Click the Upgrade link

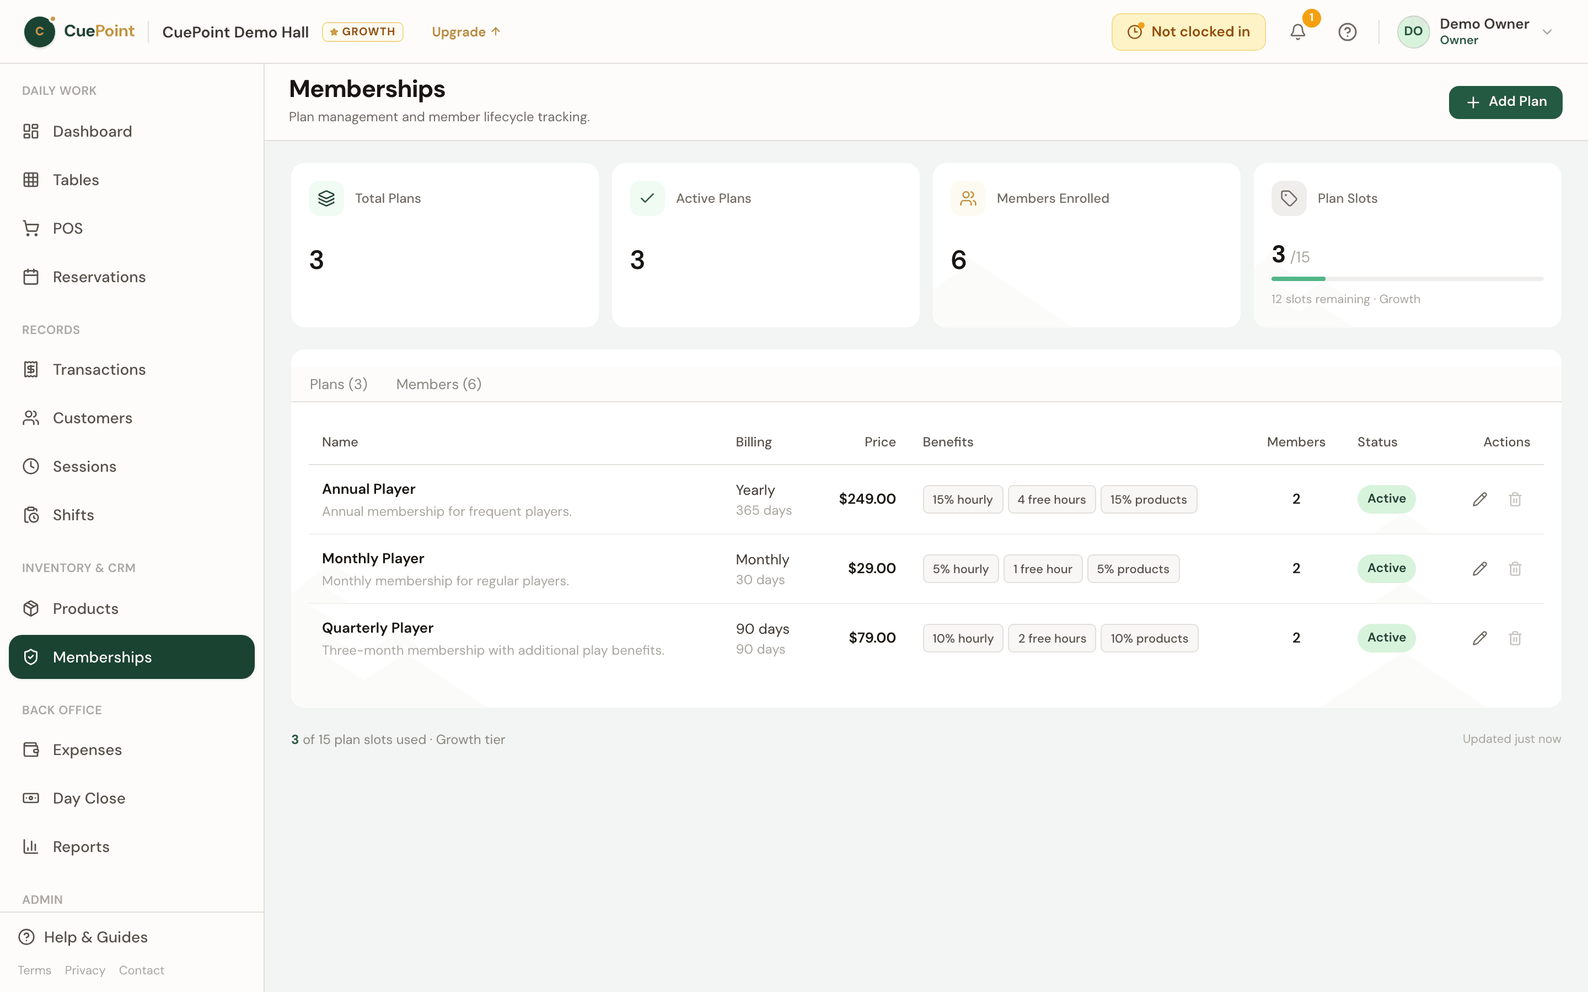pyautogui.click(x=466, y=31)
